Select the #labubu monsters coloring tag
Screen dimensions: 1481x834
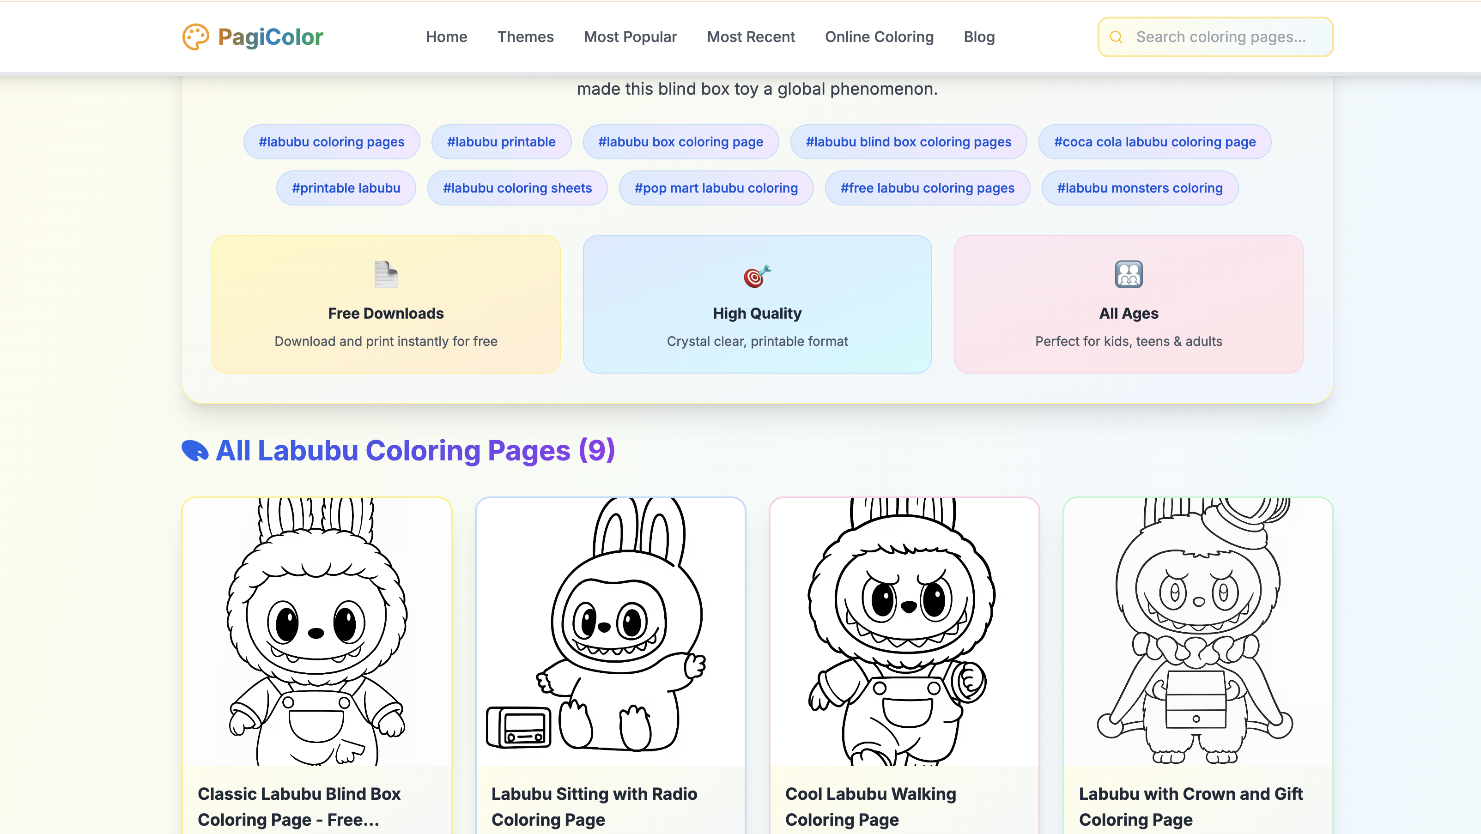(x=1140, y=188)
